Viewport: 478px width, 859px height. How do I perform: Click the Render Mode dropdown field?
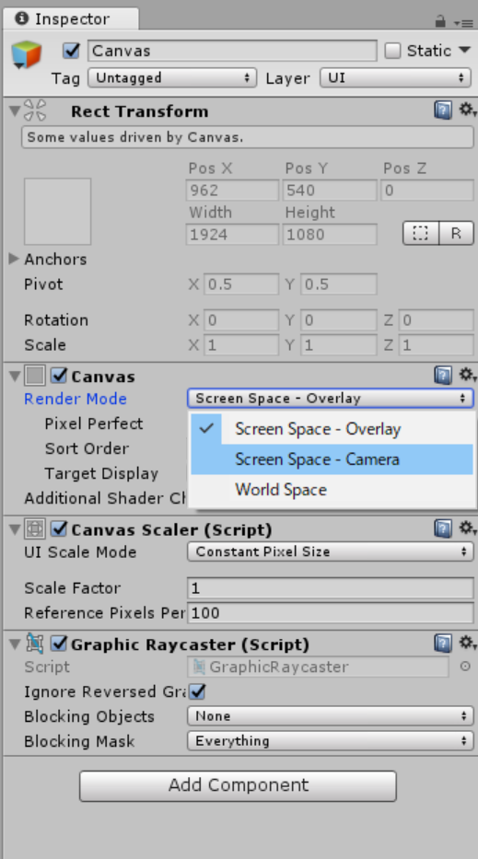point(331,399)
